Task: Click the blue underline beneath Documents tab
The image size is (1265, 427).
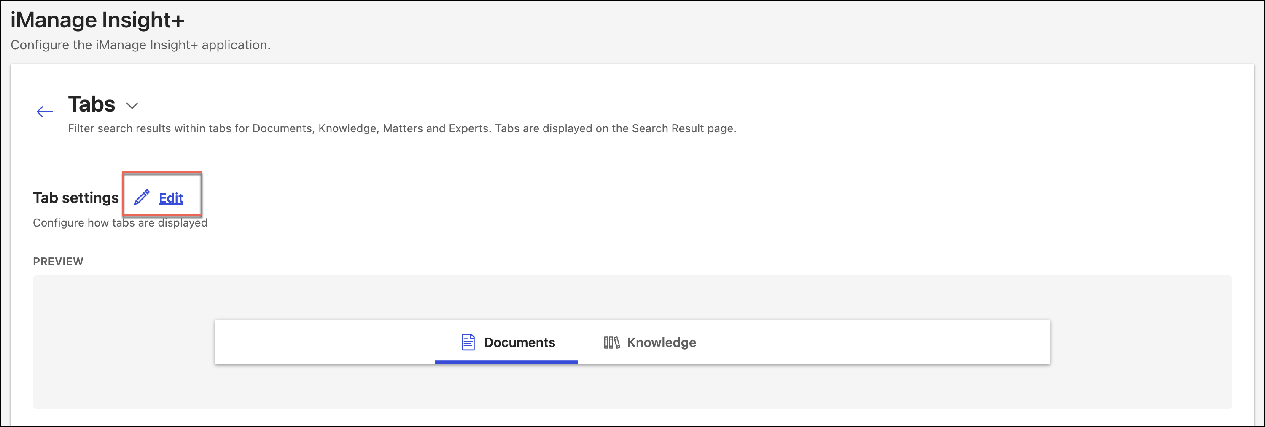Action: point(505,362)
